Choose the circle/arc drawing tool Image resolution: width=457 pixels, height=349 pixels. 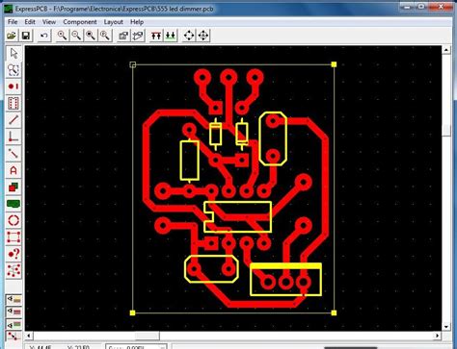coord(13,220)
